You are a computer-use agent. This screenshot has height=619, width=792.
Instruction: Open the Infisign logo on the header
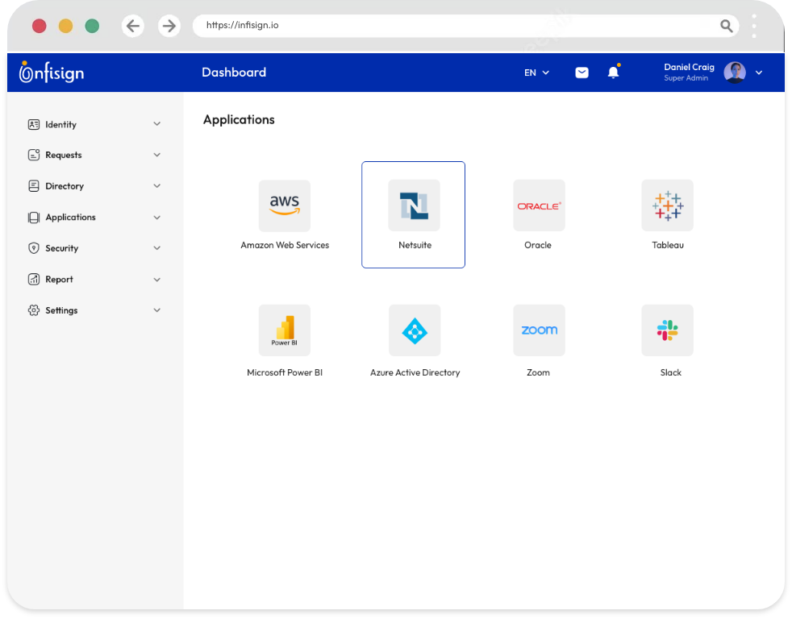[x=51, y=72]
